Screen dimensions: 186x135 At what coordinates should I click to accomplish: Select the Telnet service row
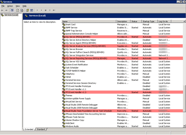pos(122,77)
